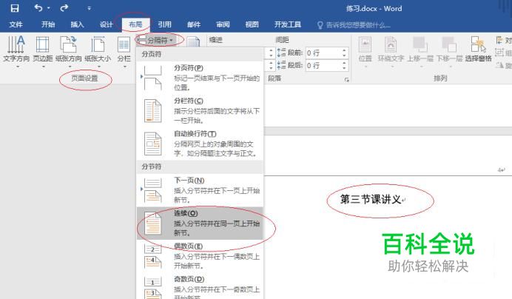The width and height of the screenshot is (512, 299).
Task: Open the 环绕文字 wrap text tool
Action: 391,50
